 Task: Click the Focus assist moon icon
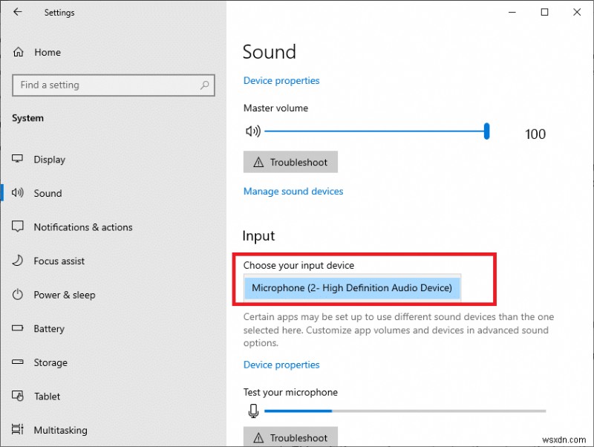click(19, 261)
